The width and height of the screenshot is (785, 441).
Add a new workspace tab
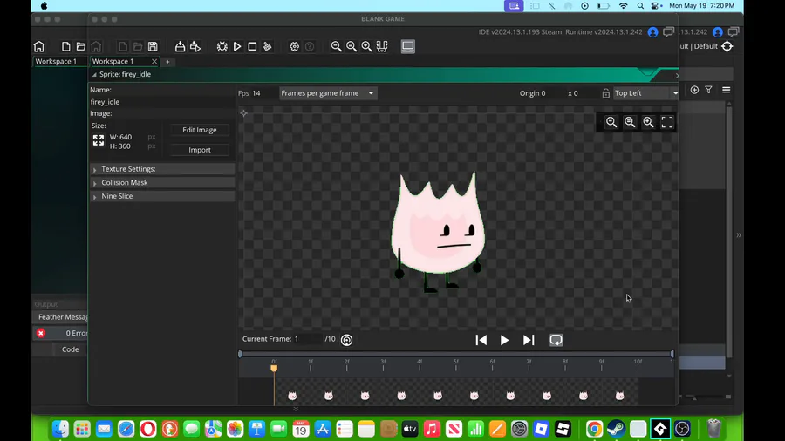coord(167,62)
